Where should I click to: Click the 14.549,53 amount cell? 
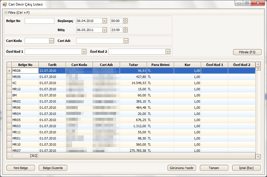(x=133, y=83)
